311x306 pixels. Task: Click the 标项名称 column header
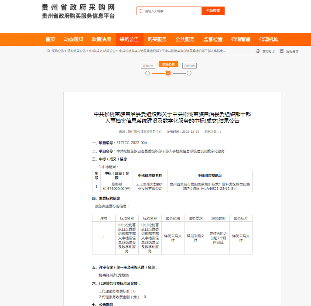[x=127, y=219]
